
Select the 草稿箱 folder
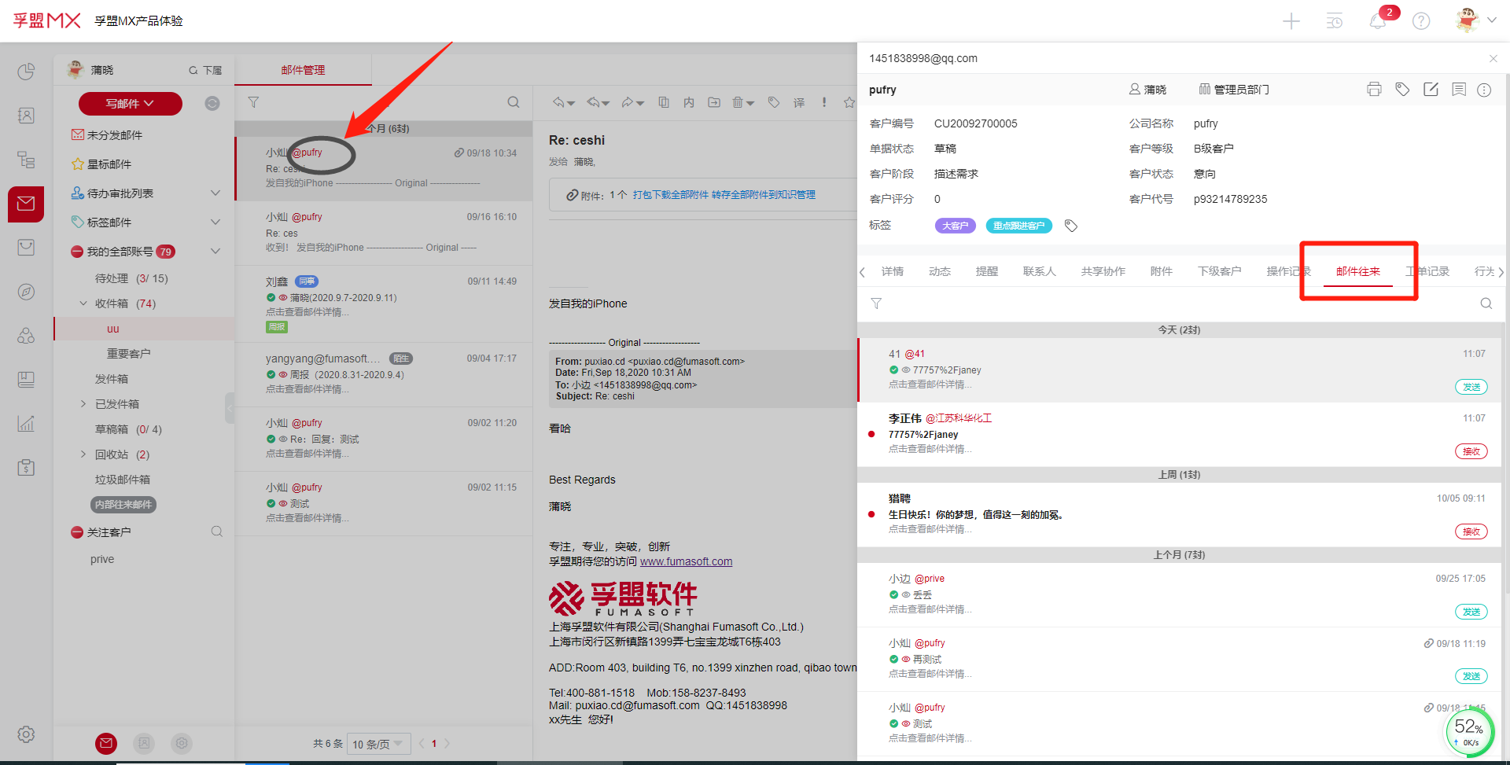[x=112, y=429]
